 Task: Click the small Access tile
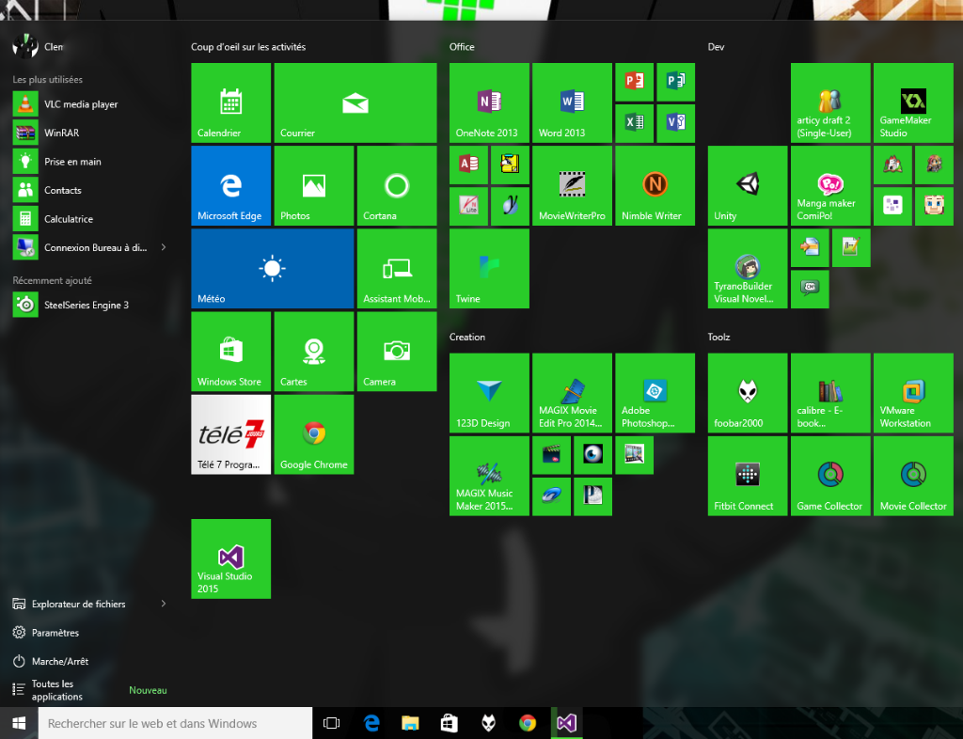point(468,165)
